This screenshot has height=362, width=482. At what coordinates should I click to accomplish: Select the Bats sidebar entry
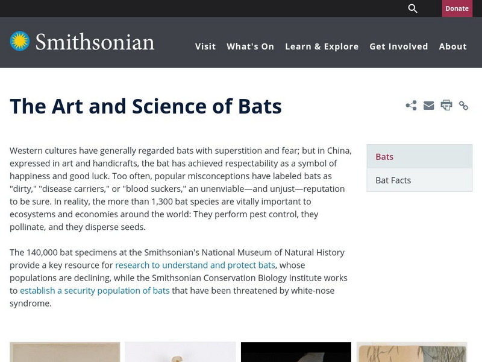pyautogui.click(x=383, y=156)
